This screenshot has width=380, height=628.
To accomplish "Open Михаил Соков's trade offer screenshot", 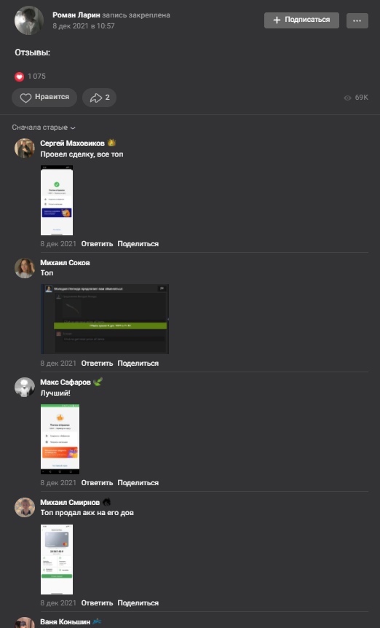I will pos(105,319).
